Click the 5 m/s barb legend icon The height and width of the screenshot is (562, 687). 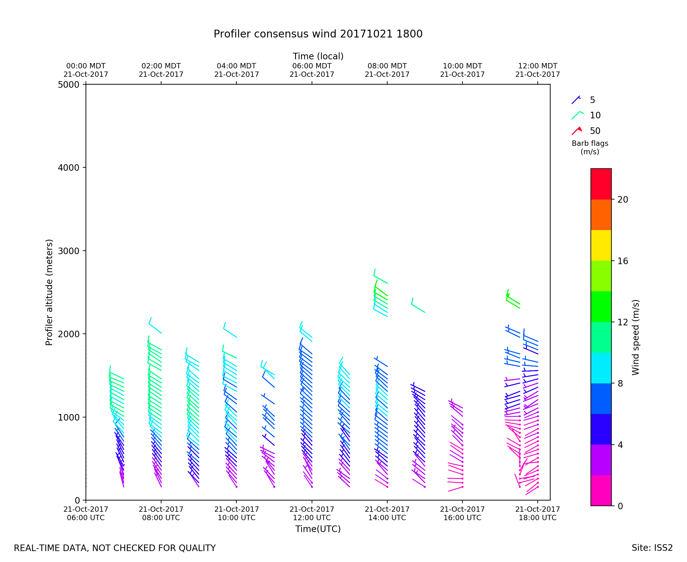[576, 100]
